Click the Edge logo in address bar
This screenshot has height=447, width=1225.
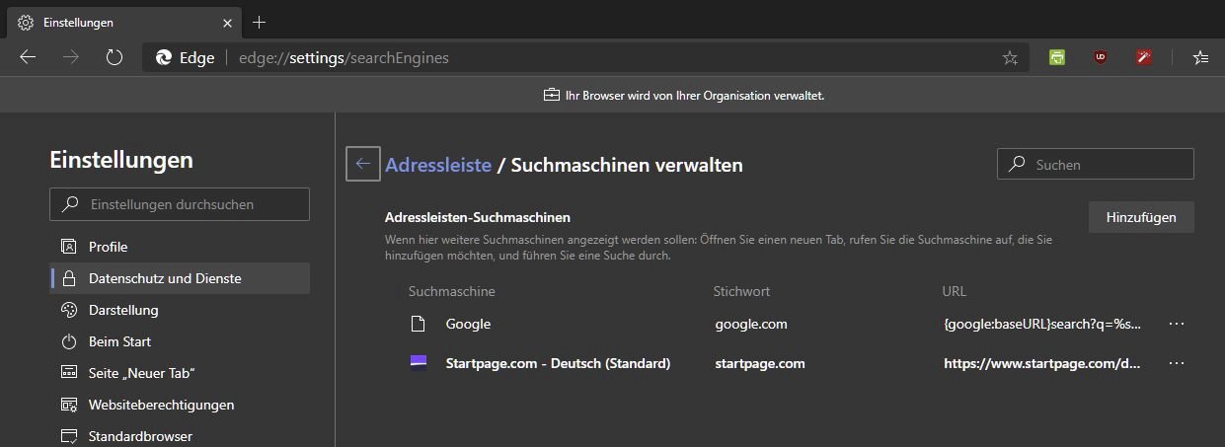point(164,58)
